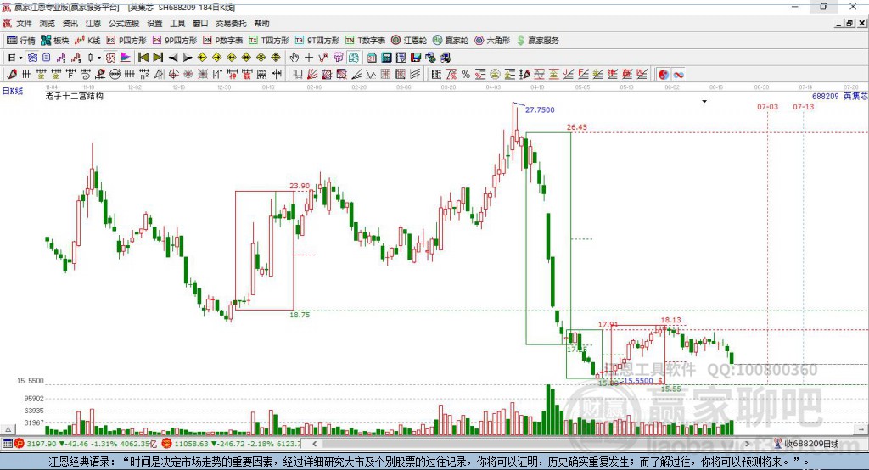Click the 行情 toolbar button
The image size is (869, 470).
point(21,41)
